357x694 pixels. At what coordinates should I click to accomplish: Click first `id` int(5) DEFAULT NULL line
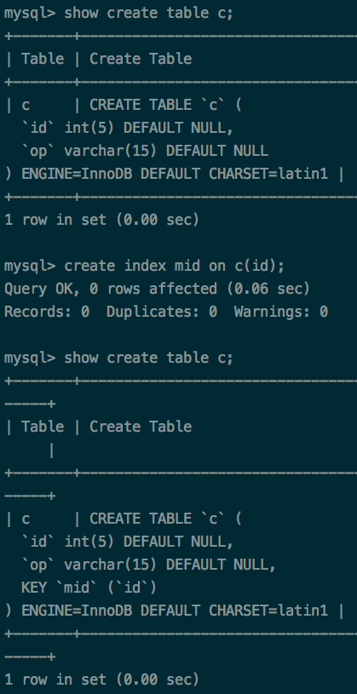pos(128,128)
